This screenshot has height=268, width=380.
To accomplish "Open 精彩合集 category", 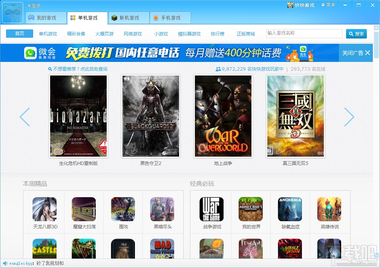I will (76, 34).
